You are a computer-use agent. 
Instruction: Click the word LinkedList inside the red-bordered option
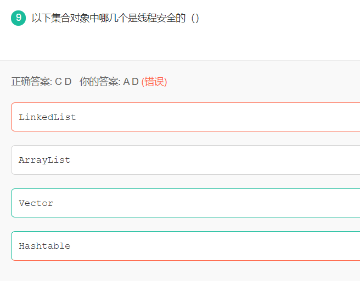coord(47,117)
